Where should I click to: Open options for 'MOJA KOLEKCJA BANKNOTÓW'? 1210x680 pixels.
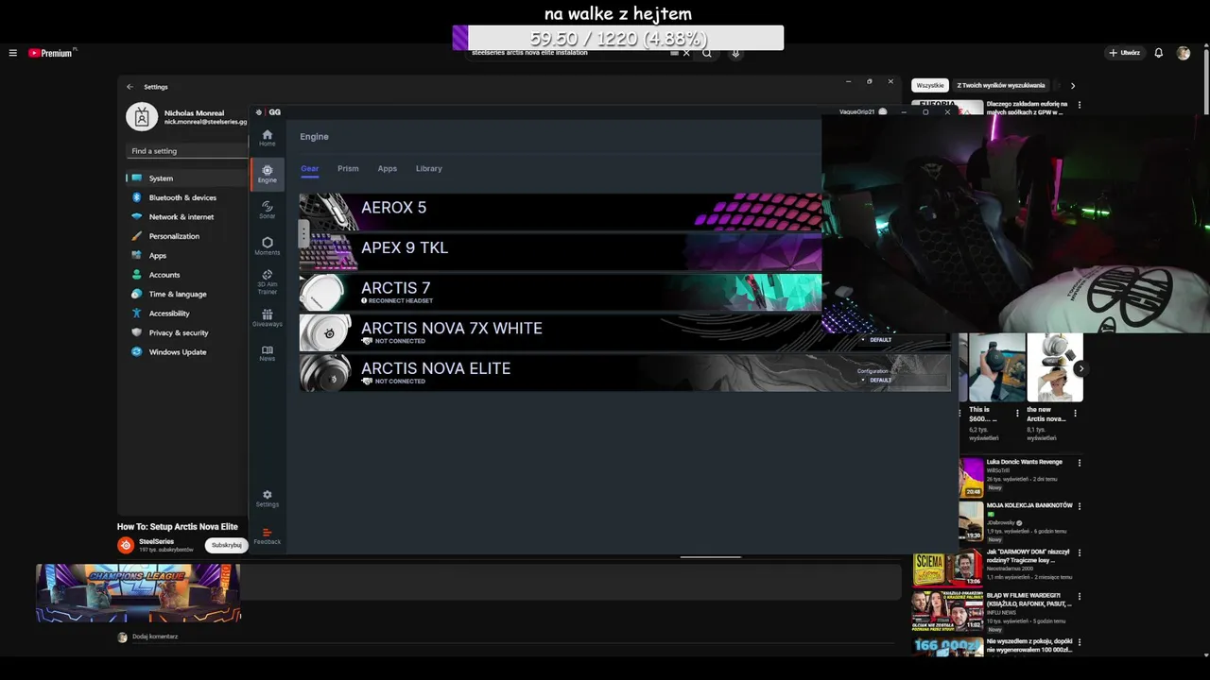[1080, 506]
